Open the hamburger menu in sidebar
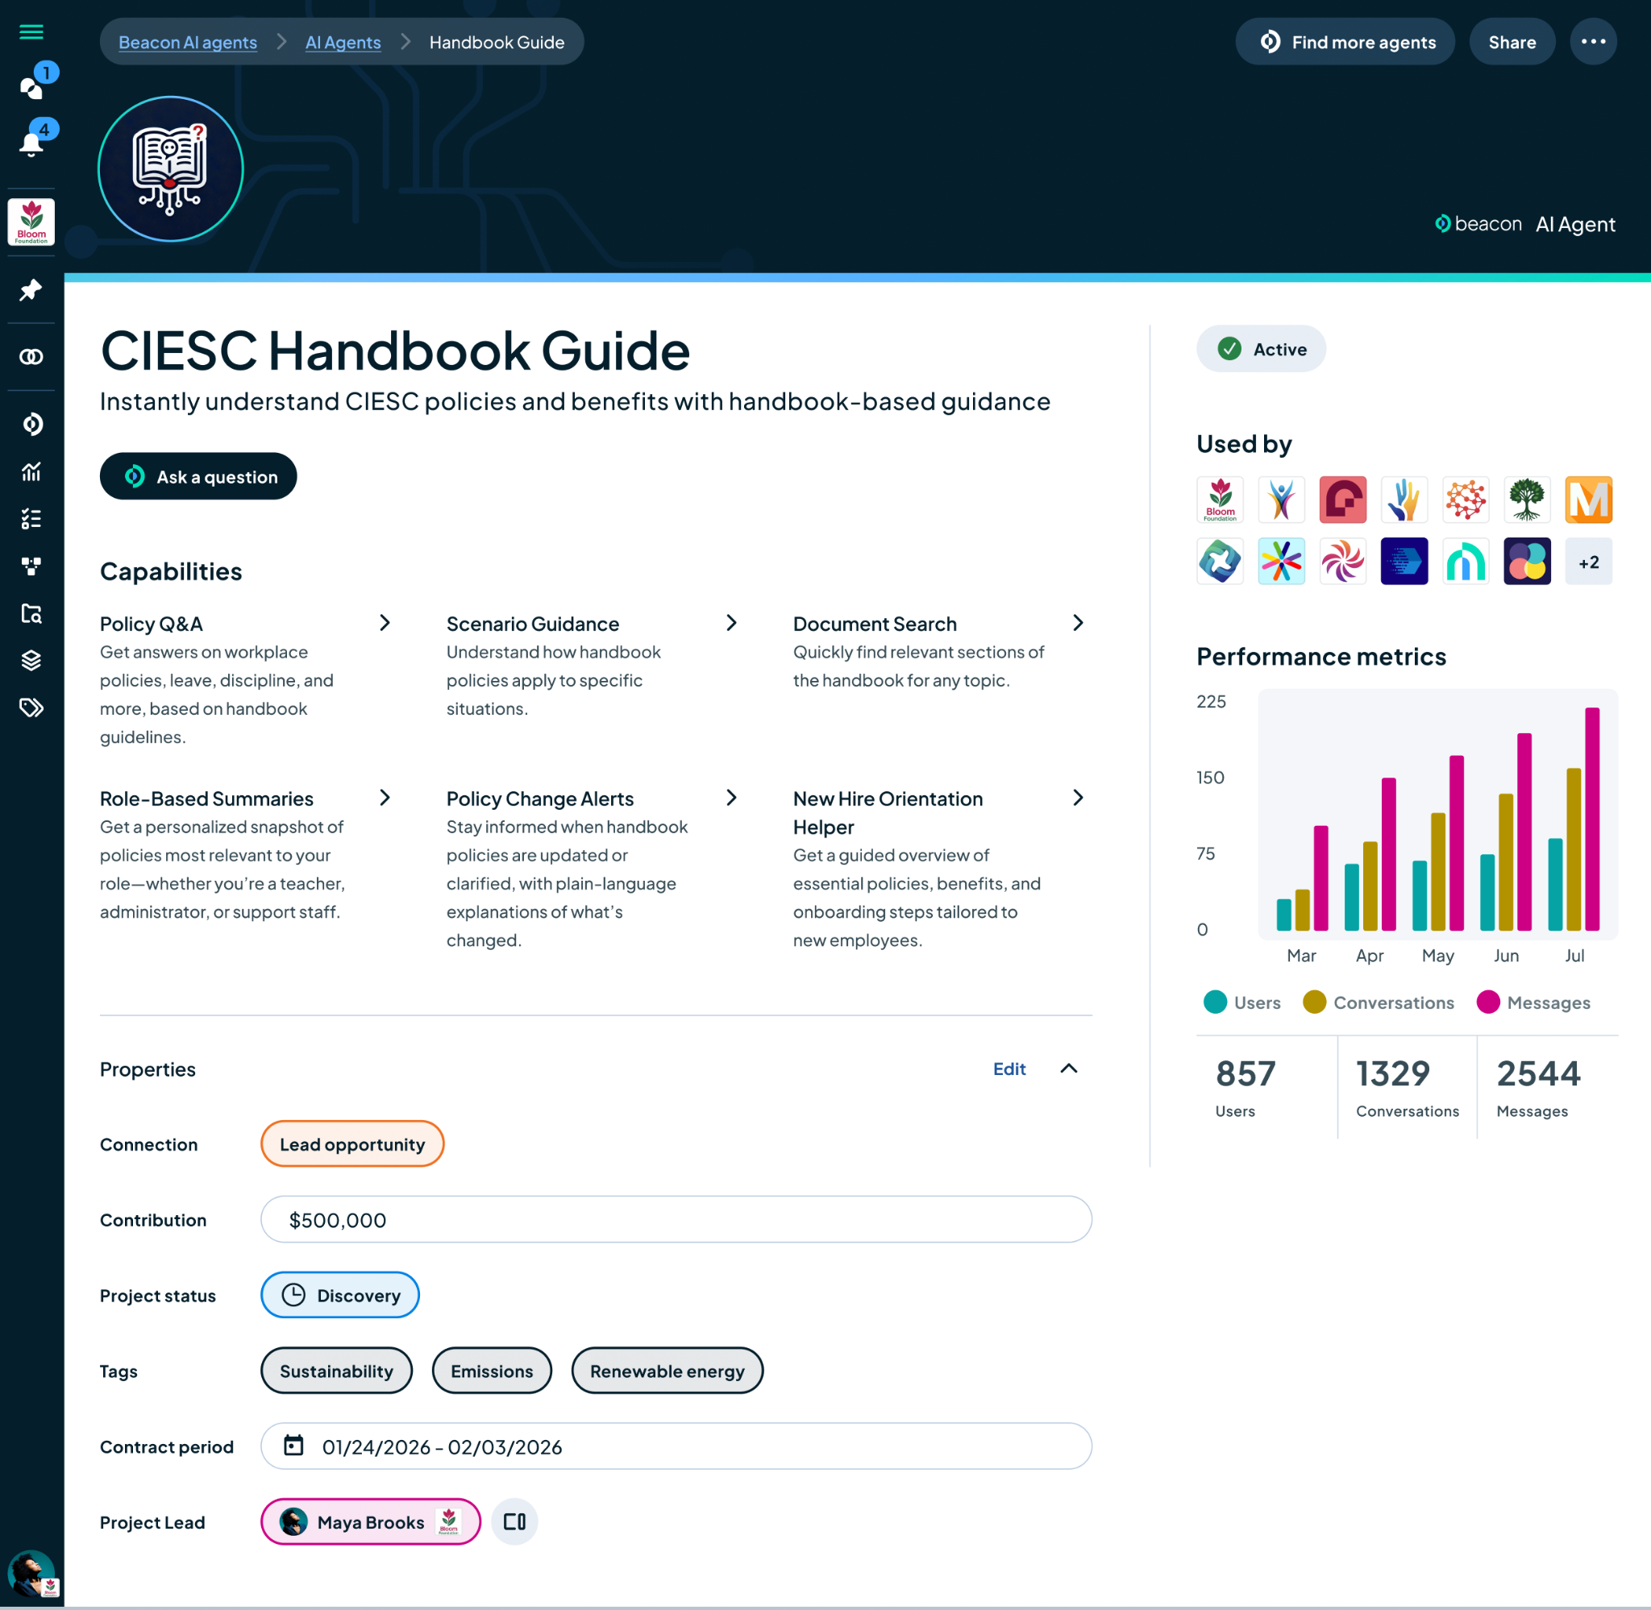The height and width of the screenshot is (1610, 1651). point(31,32)
